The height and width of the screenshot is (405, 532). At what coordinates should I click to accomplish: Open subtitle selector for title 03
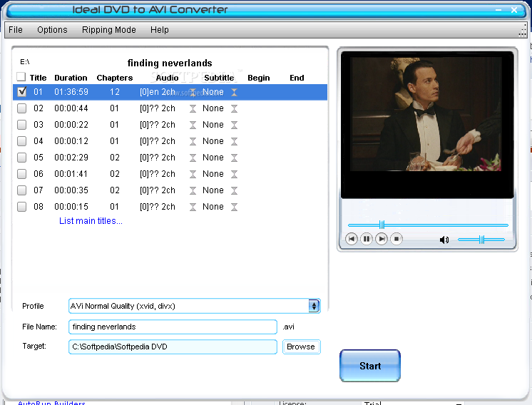234,125
